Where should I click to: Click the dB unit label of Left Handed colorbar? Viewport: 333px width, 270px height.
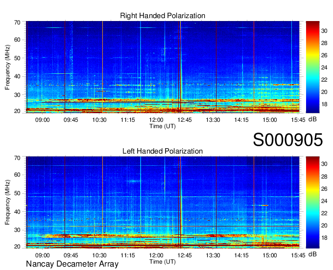click(312, 254)
